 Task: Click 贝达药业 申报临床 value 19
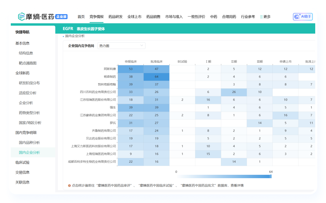pyautogui.click(x=131, y=138)
